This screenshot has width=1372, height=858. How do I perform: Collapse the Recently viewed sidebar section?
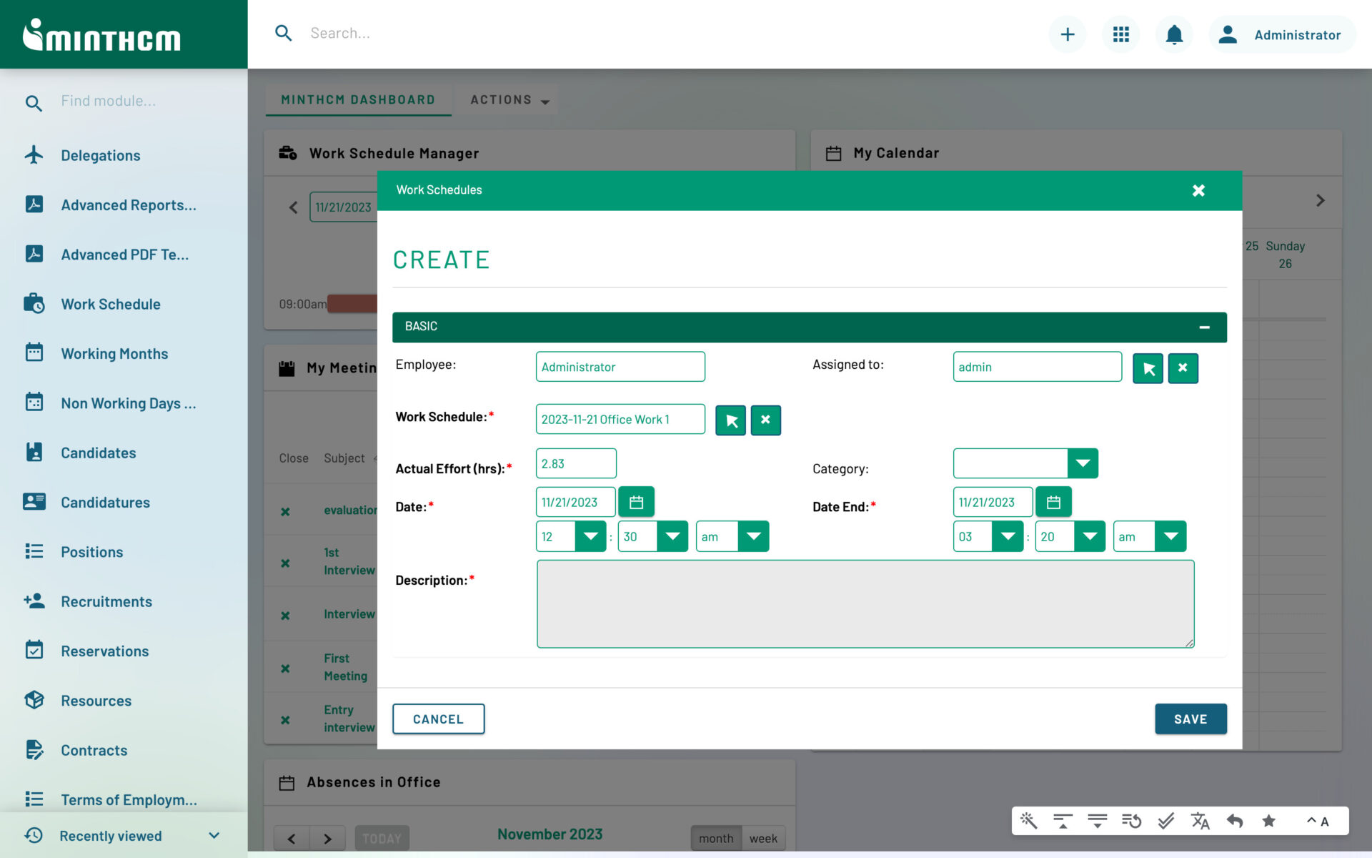coord(212,835)
